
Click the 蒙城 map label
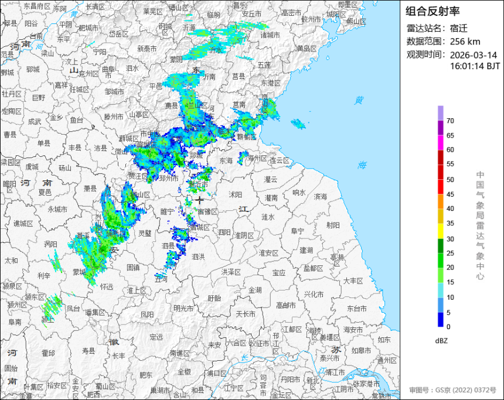(x=79, y=272)
